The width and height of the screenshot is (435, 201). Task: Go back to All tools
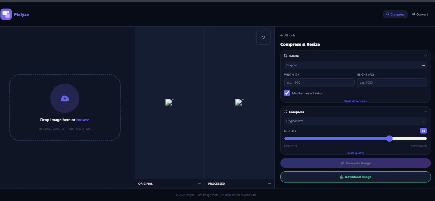click(288, 35)
